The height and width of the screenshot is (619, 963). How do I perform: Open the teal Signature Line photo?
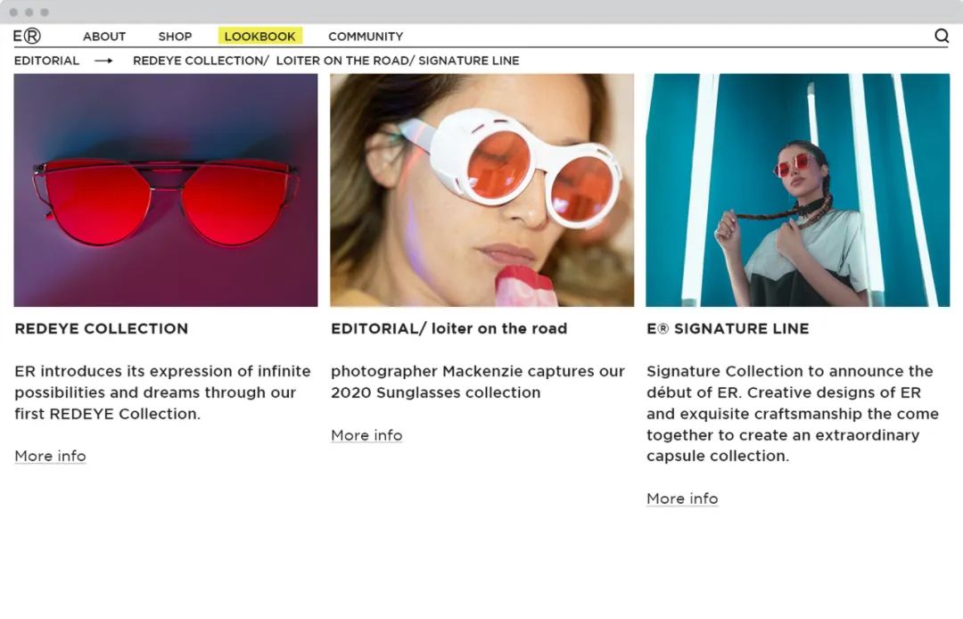pyautogui.click(x=798, y=190)
